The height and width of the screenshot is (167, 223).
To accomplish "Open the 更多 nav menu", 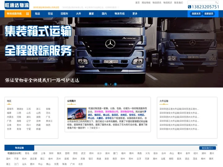I will 135,14.
